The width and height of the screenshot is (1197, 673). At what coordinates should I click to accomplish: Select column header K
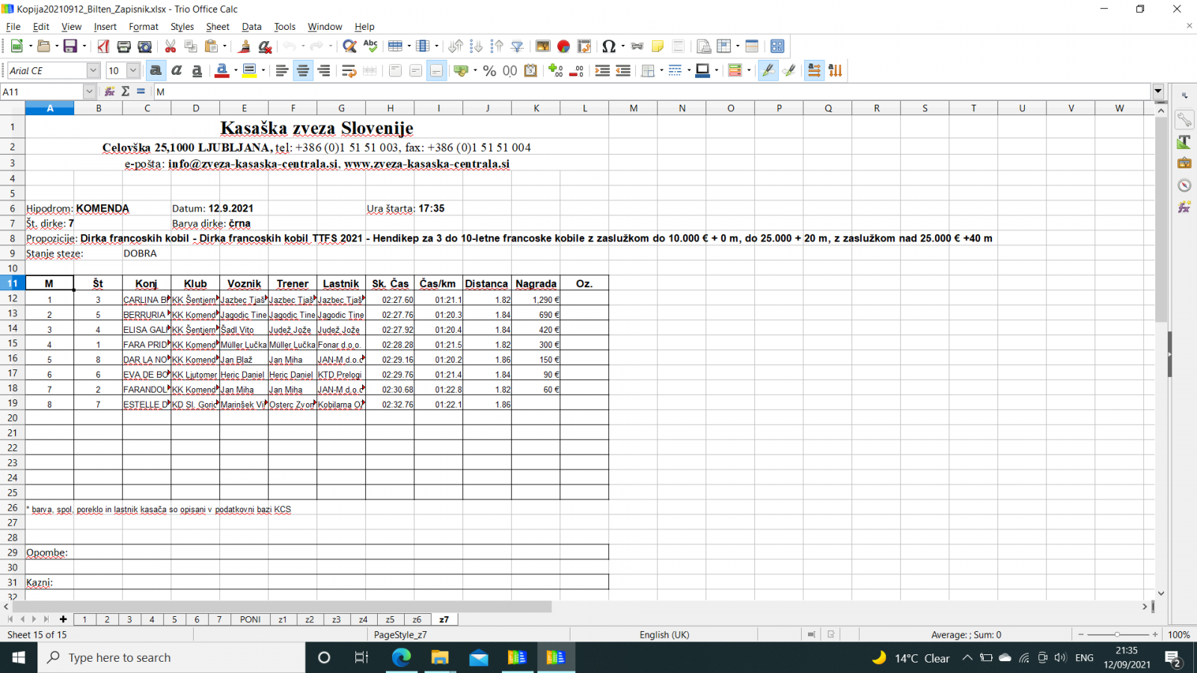click(x=536, y=108)
